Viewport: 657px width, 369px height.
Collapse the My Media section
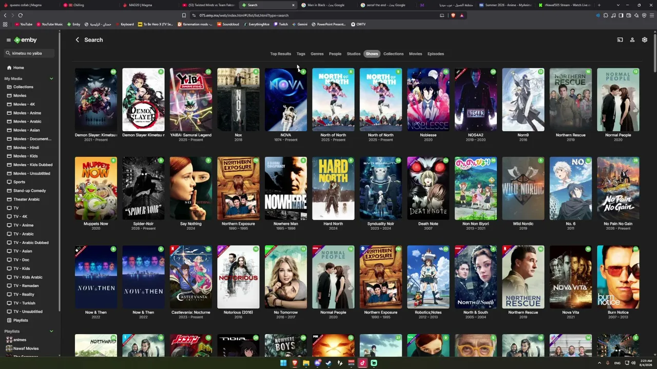pos(51,78)
